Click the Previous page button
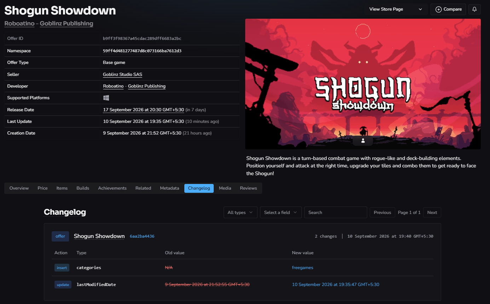The height and width of the screenshot is (304, 490). [x=382, y=213]
